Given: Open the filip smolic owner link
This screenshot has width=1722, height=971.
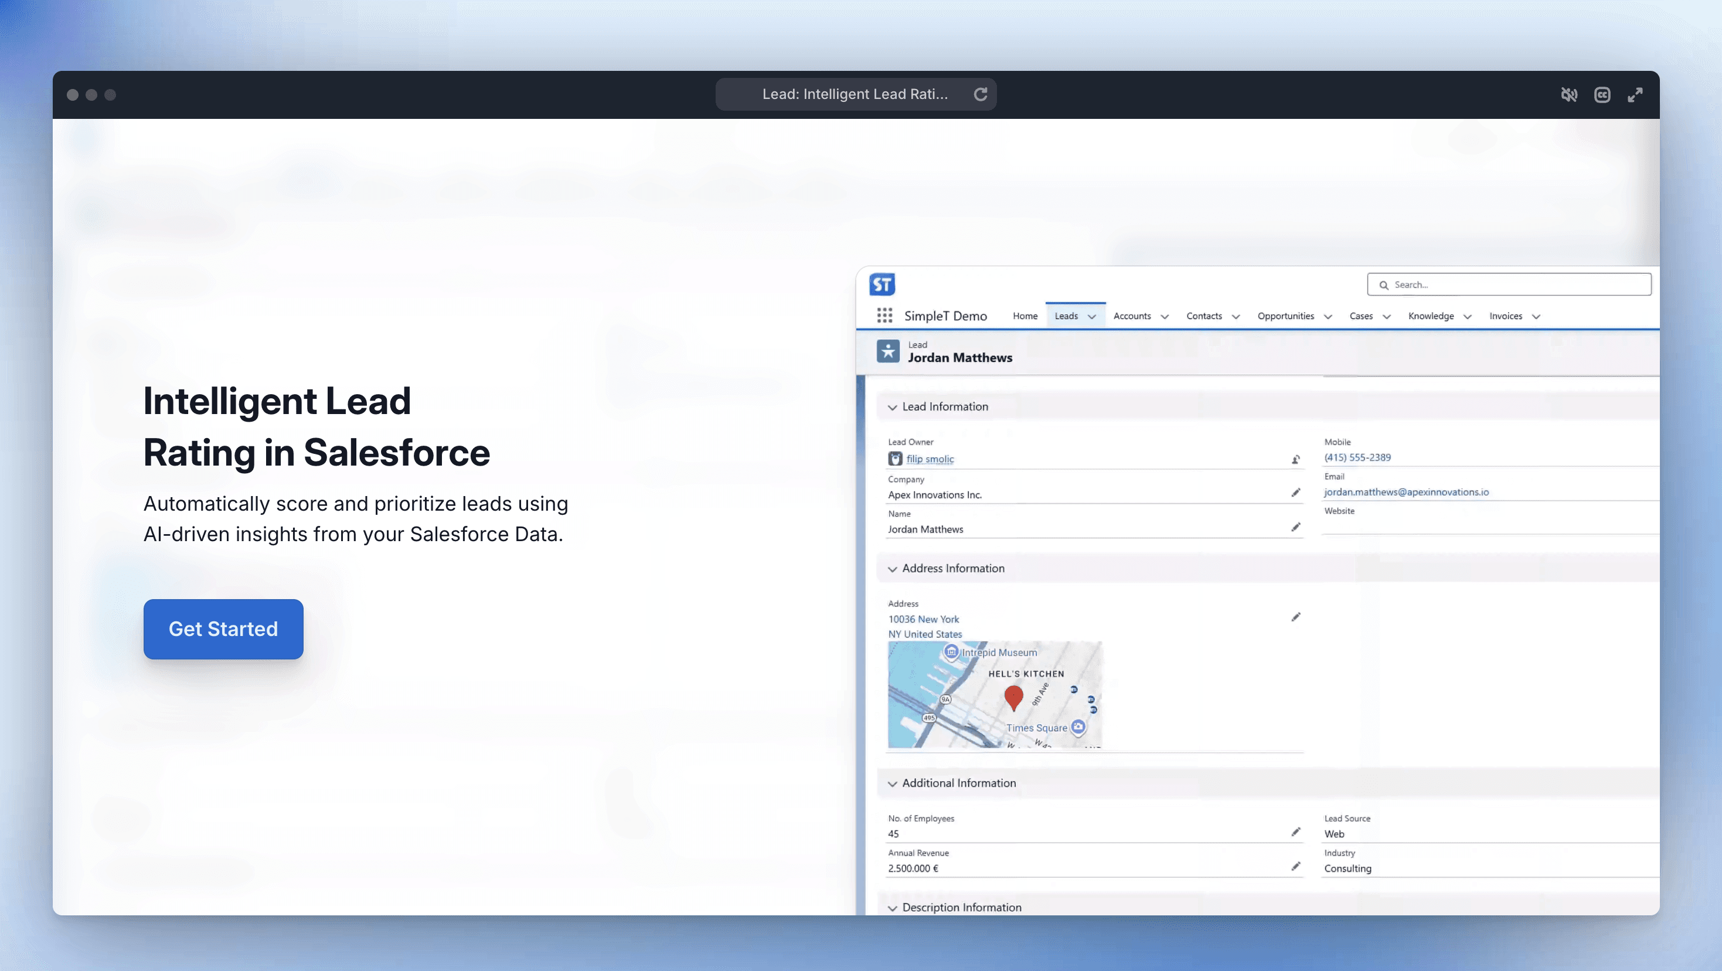Looking at the screenshot, I should 930,459.
